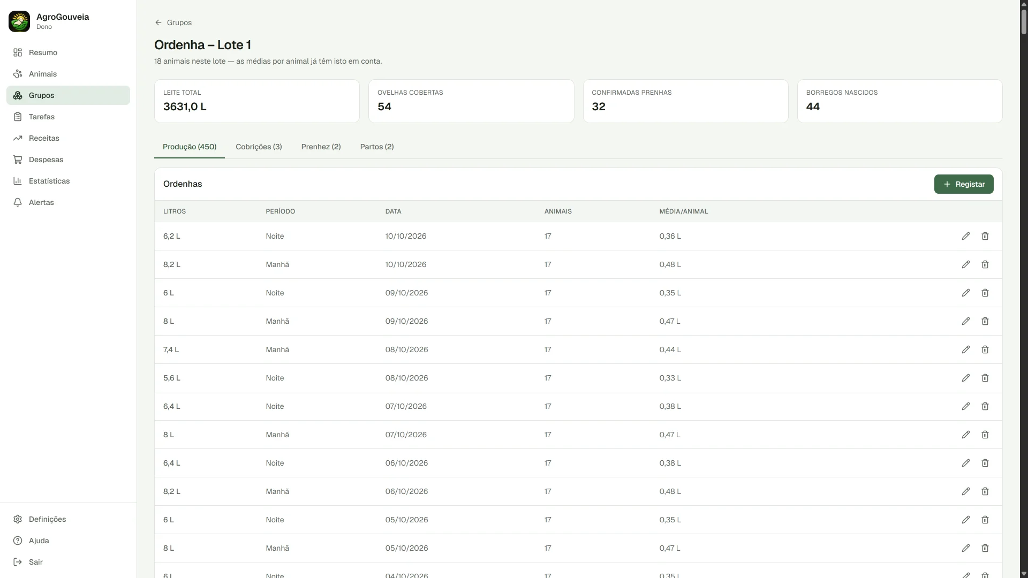The height and width of the screenshot is (578, 1028).
Task: Delete the 8 L Manhã 09/10/2026 record
Action: click(985, 321)
